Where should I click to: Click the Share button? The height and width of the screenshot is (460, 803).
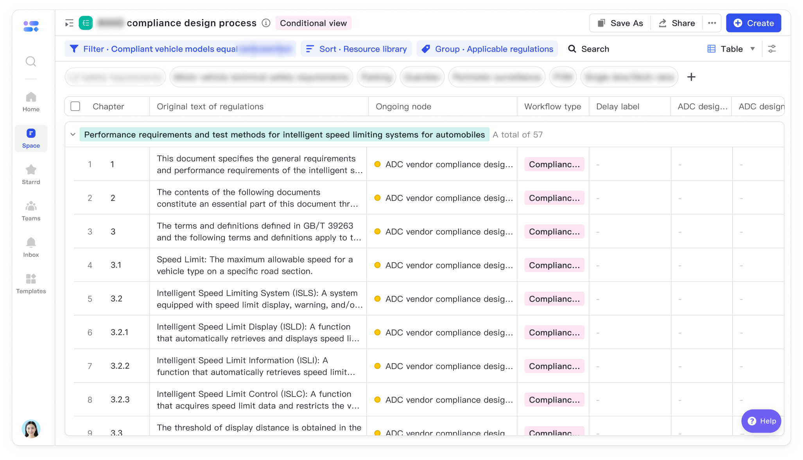coord(677,23)
